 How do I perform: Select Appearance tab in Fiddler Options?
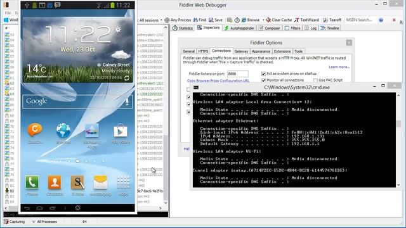(x=261, y=51)
